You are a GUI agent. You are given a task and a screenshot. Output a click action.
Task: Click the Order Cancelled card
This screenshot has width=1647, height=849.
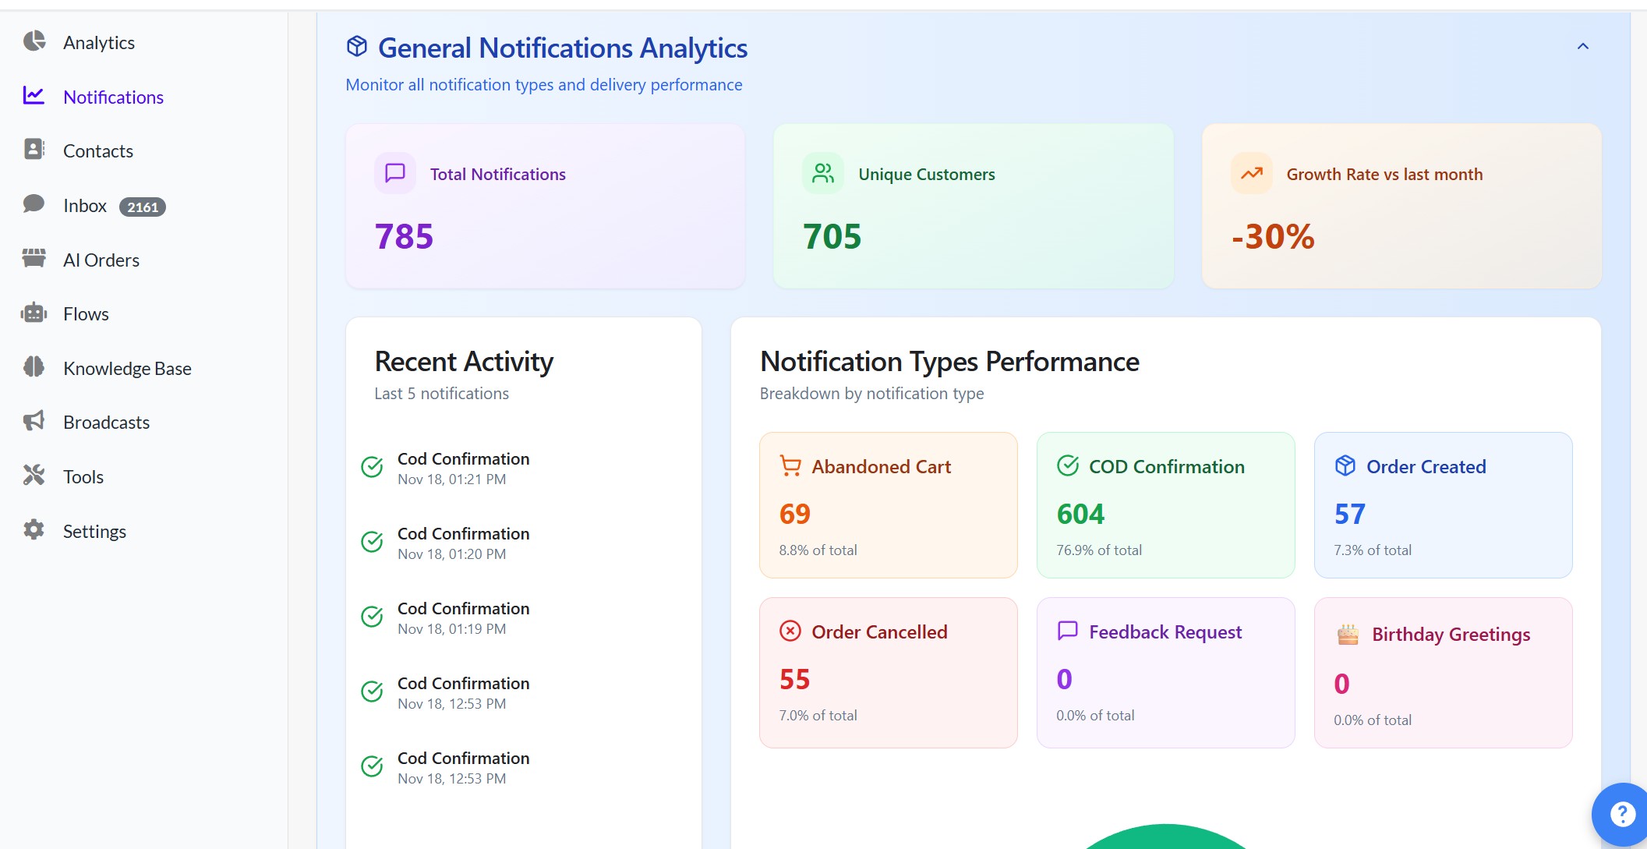888,672
